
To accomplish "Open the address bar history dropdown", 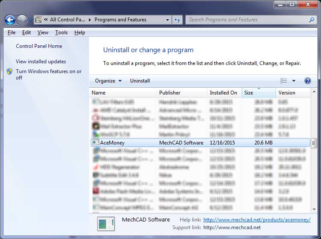I will coord(167,20).
